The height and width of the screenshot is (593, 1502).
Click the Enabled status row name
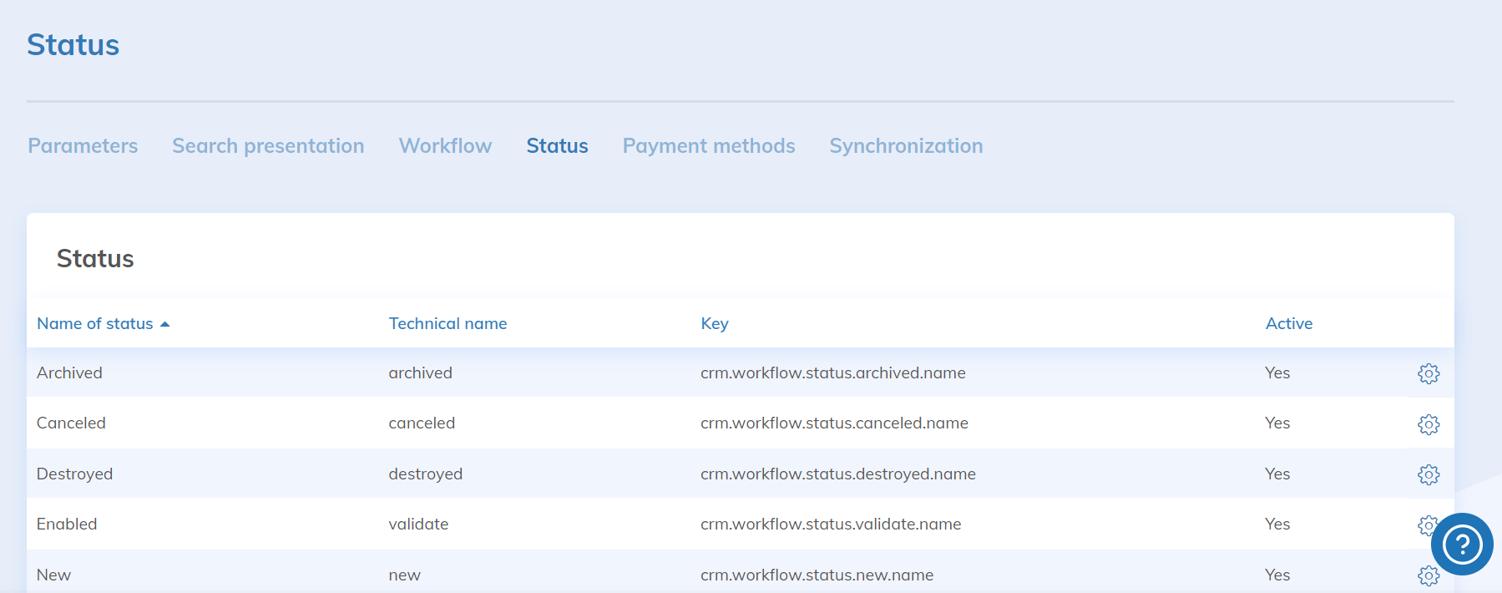click(x=67, y=525)
